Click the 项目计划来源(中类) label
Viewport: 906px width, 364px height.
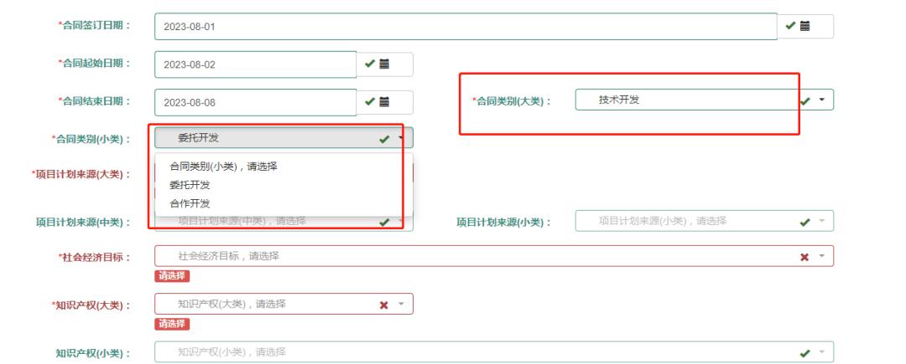pyautogui.click(x=83, y=222)
